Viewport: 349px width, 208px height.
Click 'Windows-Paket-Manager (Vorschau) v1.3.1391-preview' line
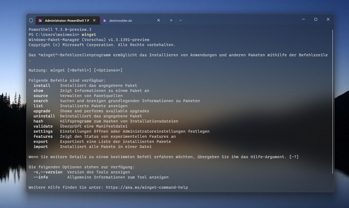89,40
